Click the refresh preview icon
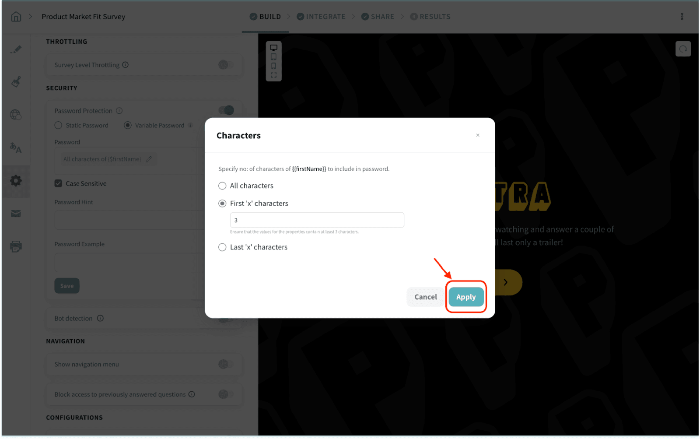Image resolution: width=700 pixels, height=439 pixels. 683,49
